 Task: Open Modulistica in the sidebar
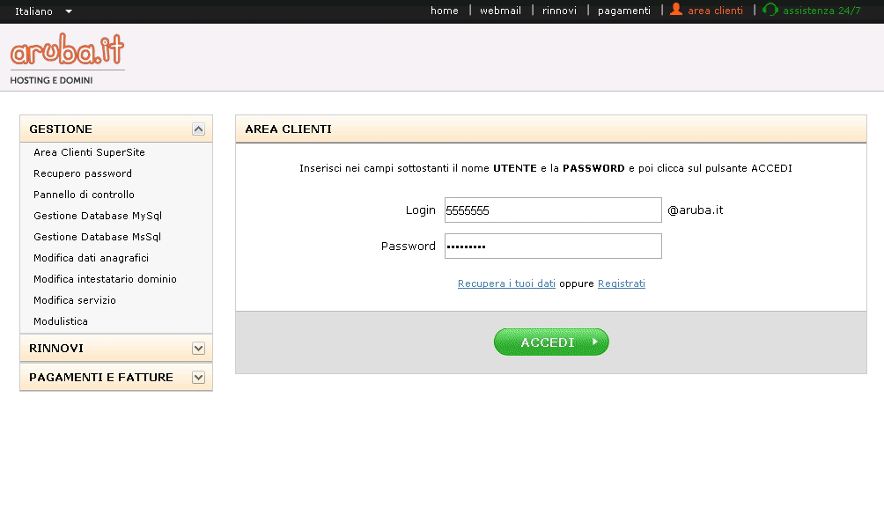[x=61, y=321]
